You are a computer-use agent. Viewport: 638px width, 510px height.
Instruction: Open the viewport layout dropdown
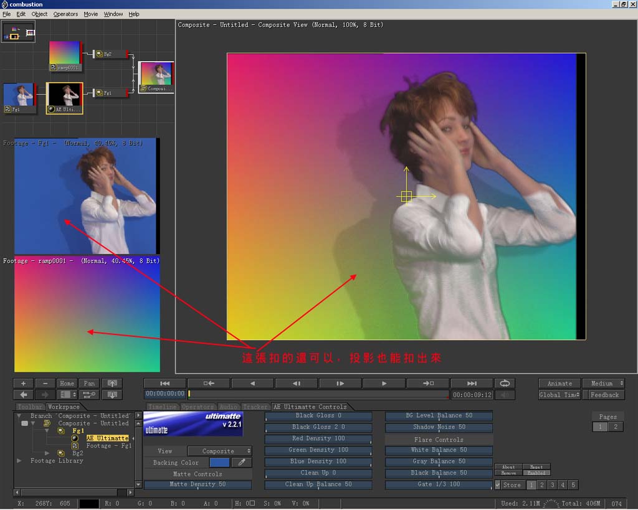point(67,395)
